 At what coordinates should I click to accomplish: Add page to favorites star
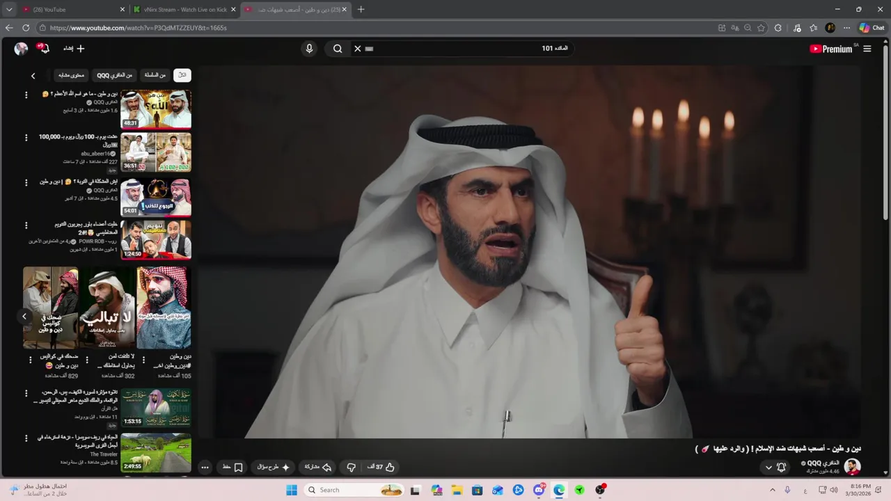(761, 28)
